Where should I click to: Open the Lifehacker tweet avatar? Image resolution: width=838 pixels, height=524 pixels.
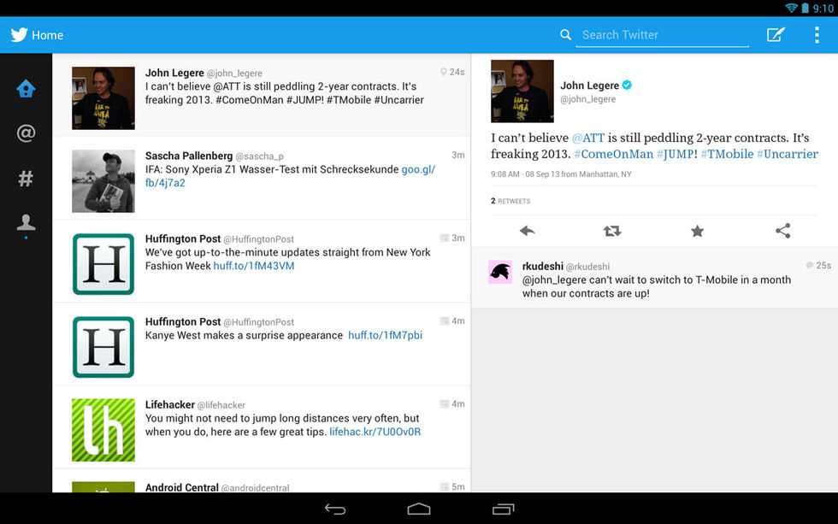point(103,430)
